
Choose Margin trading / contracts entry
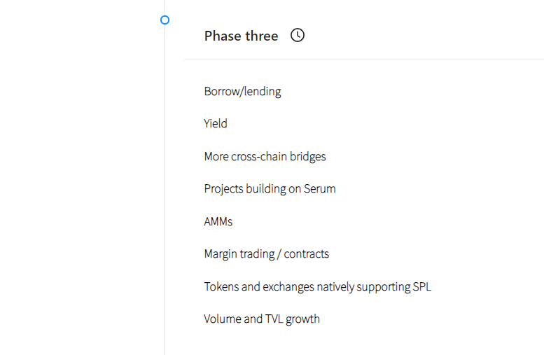pos(266,253)
